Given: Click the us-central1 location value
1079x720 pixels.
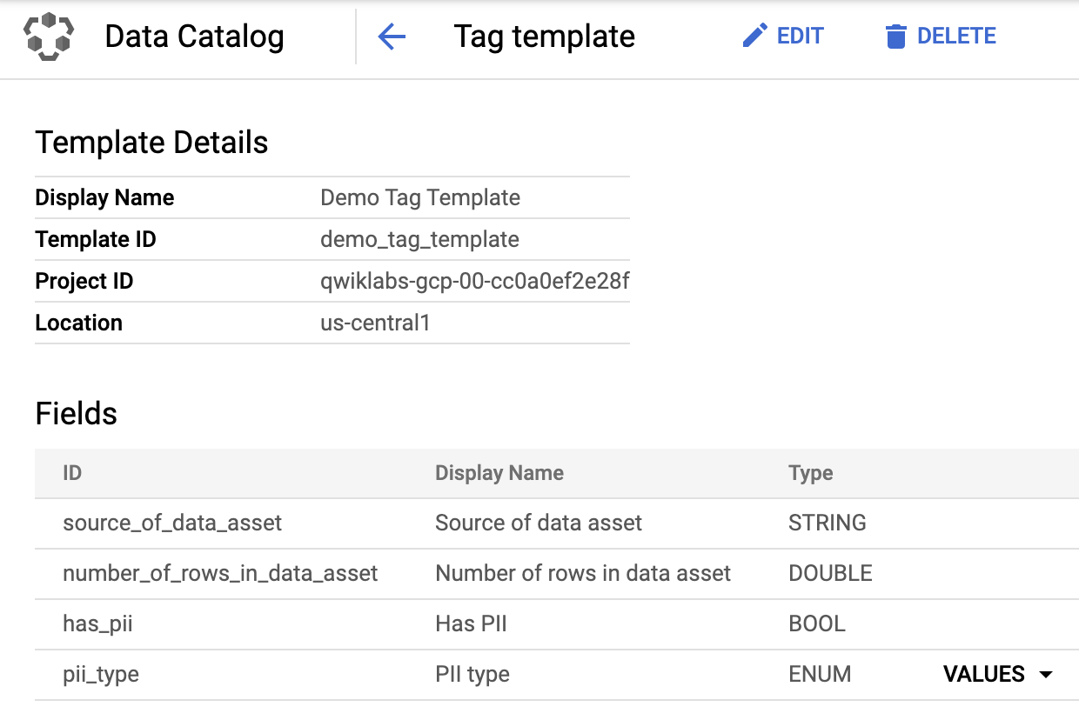Looking at the screenshot, I should 376,323.
